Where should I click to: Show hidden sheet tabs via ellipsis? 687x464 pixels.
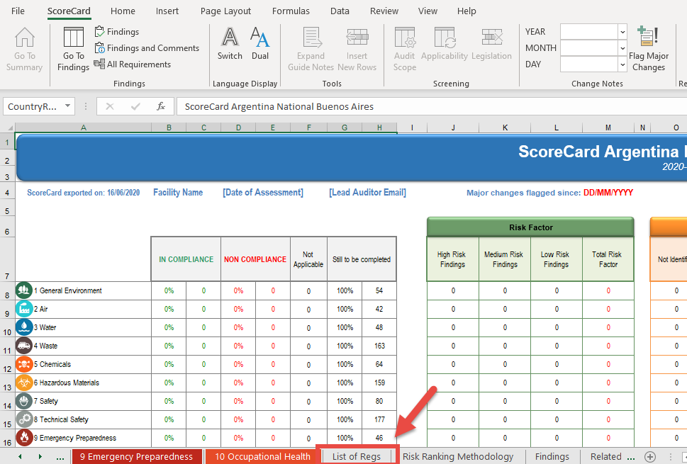click(x=60, y=457)
